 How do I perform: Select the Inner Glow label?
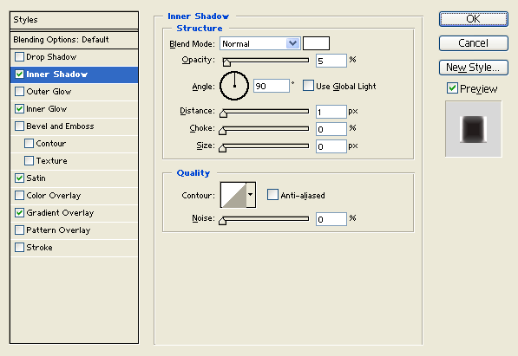click(x=47, y=109)
